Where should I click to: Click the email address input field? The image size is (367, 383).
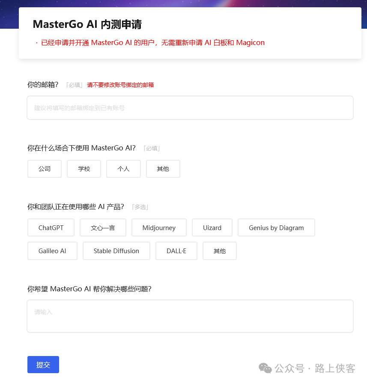(x=190, y=108)
